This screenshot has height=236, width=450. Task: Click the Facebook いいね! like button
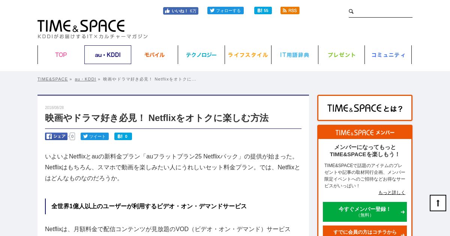180,11
